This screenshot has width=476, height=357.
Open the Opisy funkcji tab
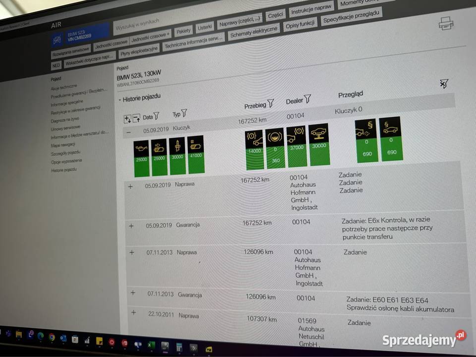[x=300, y=25]
